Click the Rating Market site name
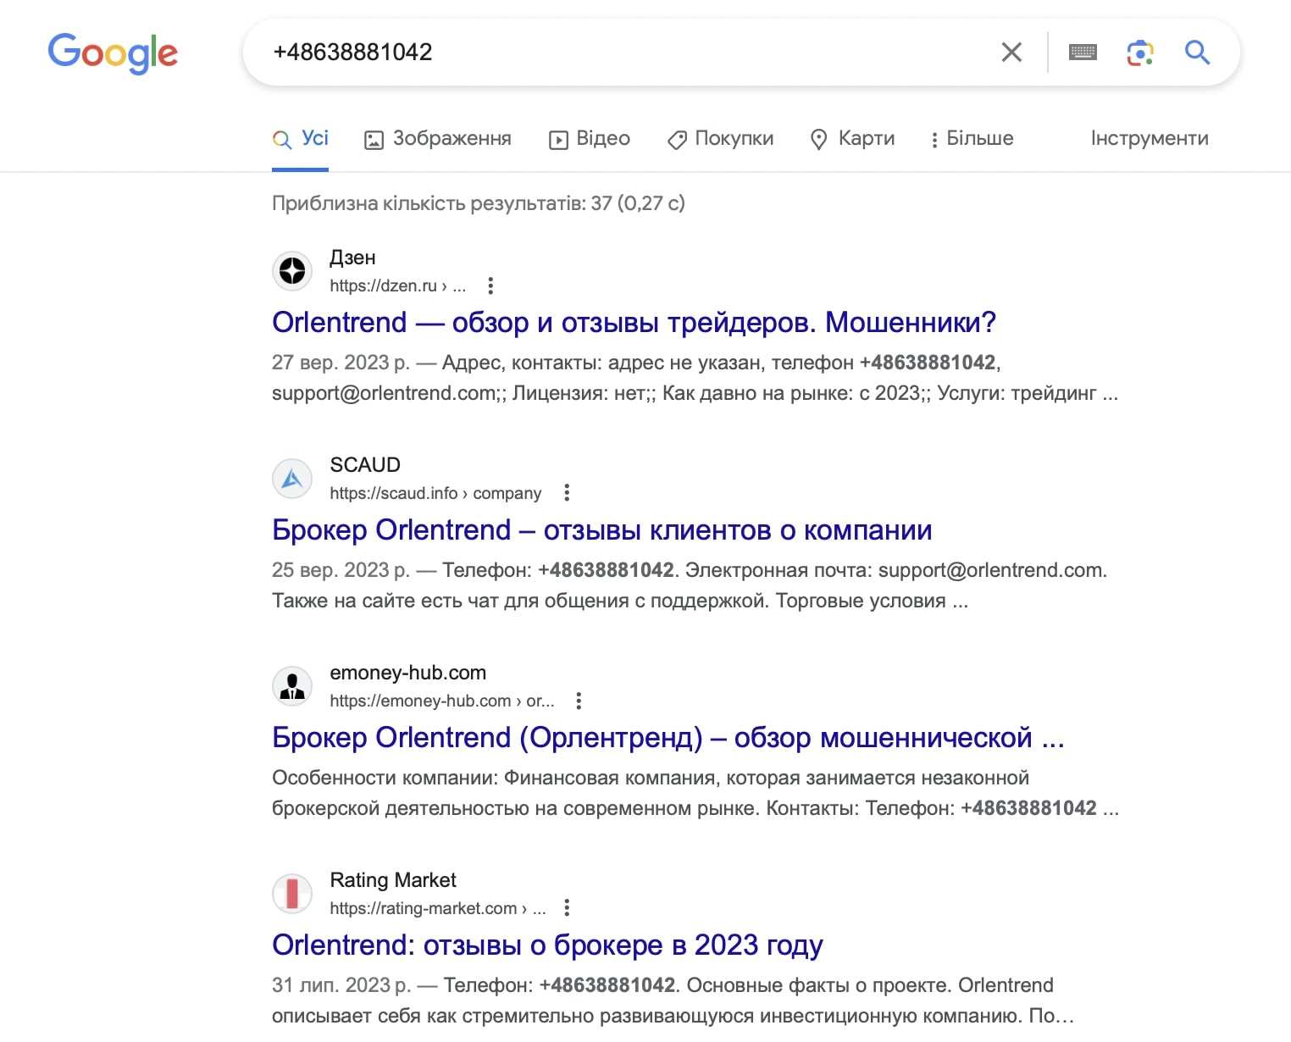The image size is (1291, 1042). (x=393, y=880)
